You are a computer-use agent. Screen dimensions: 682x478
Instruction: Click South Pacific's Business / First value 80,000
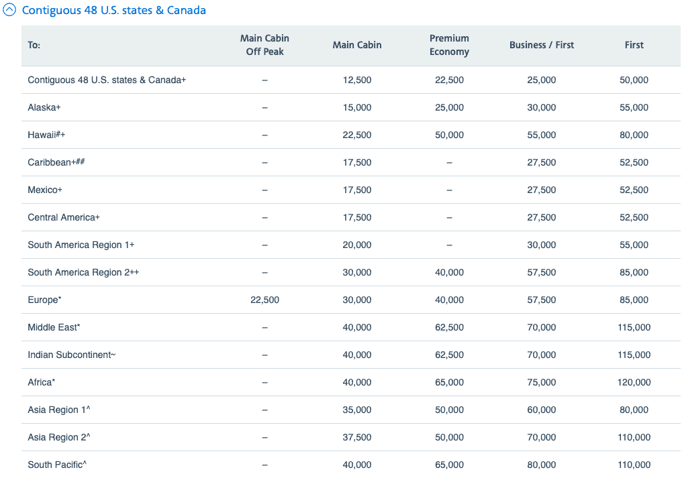(542, 465)
